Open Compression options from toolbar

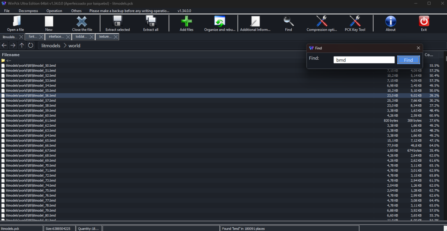(322, 22)
